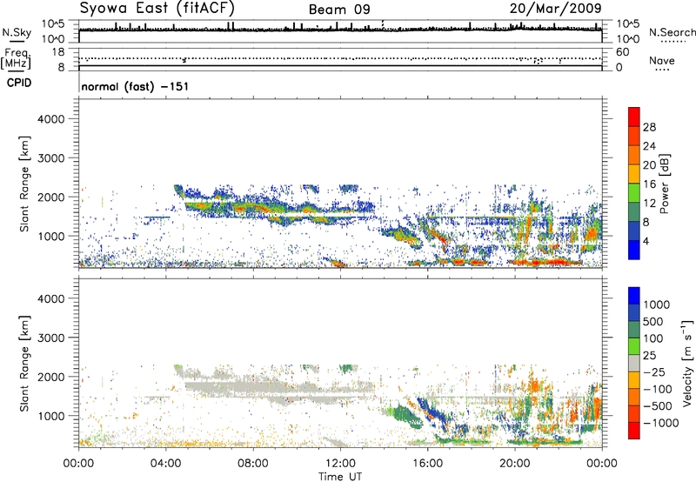Viewport: 696px width, 482px height.
Task: Click the '28' power colorbar value
Action: point(649,127)
